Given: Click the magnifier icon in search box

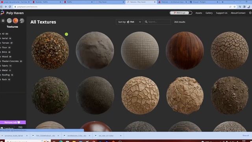Looking at the screenshot, I should pos(146,22).
